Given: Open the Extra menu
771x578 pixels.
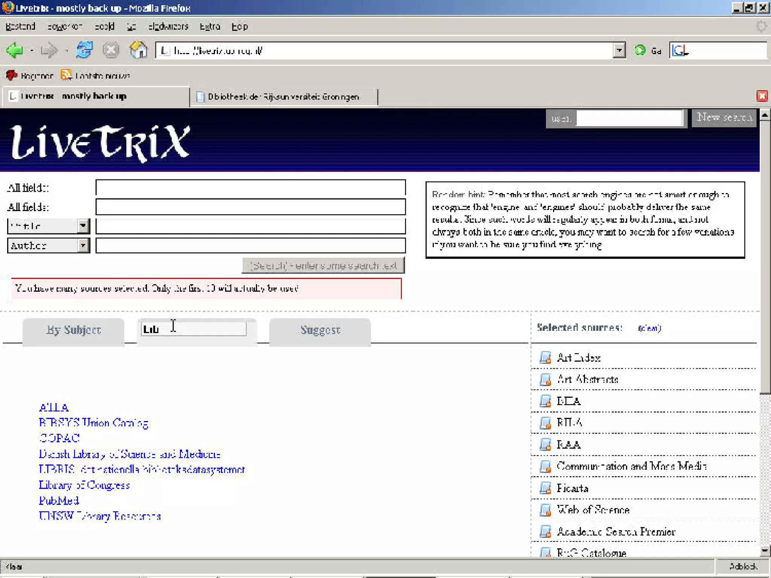Looking at the screenshot, I should 210,26.
